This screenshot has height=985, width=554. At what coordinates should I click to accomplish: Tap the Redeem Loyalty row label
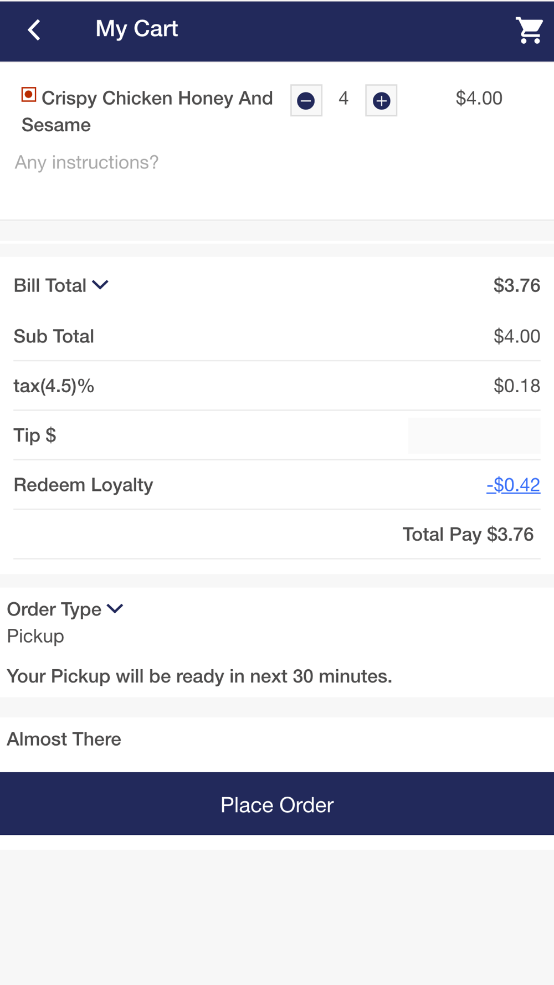point(83,485)
